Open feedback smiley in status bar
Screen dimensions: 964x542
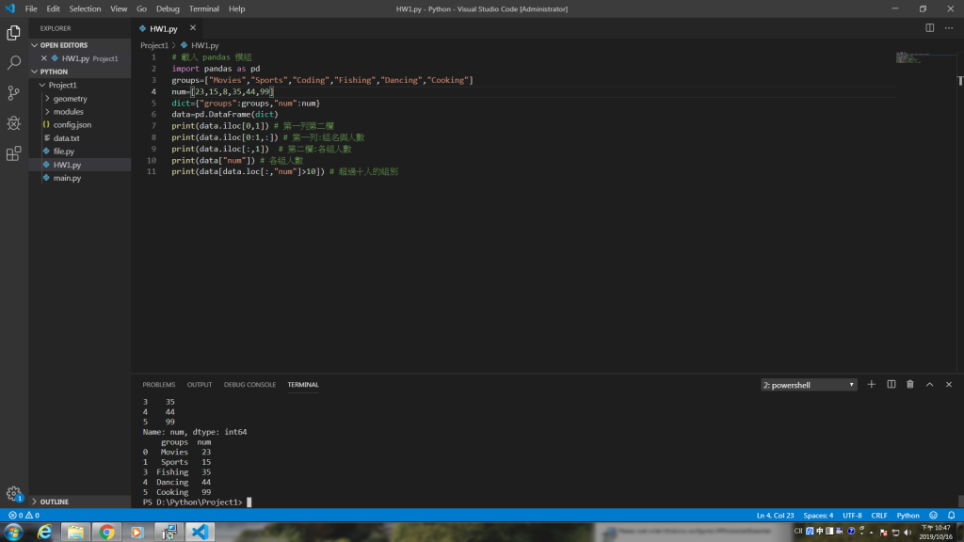[x=933, y=516]
